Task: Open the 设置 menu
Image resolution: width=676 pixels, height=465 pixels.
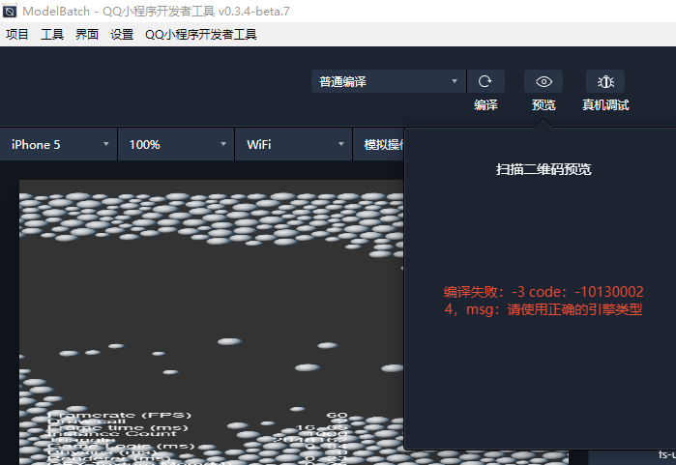Action: (122, 34)
